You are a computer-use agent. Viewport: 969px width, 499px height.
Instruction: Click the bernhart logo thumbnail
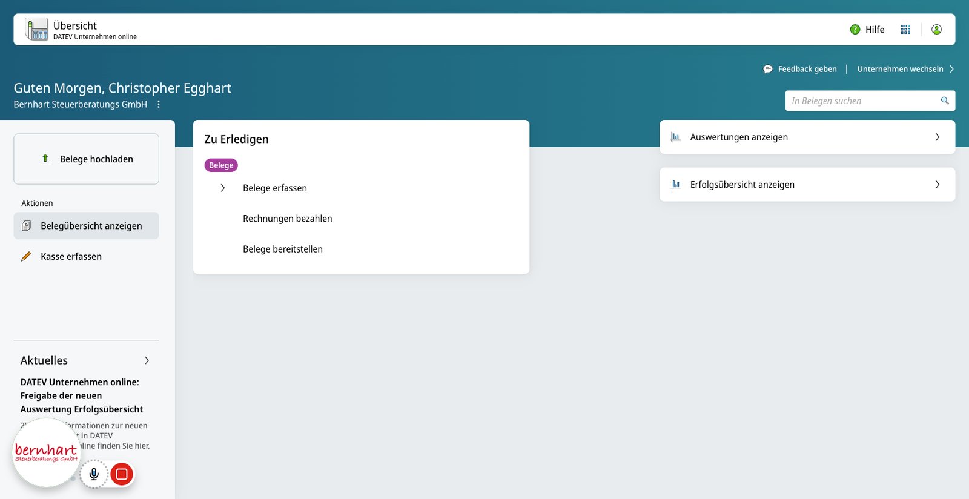coord(46,453)
